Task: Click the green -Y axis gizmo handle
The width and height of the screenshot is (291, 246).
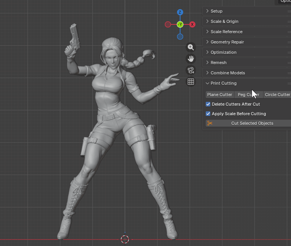Action: pyautogui.click(x=180, y=24)
